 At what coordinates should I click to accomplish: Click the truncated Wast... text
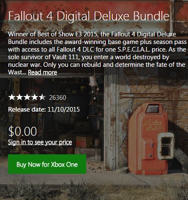point(17,72)
